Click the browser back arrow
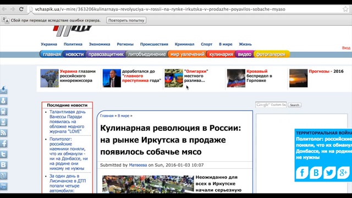Viewport: 352px width, 198px height. pyautogui.click(x=4, y=9)
